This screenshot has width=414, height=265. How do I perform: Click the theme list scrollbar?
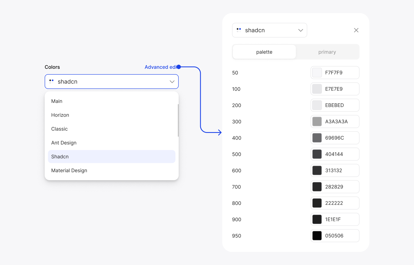tap(178, 120)
